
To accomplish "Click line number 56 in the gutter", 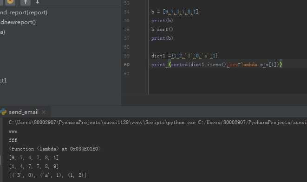I will [x=127, y=30].
